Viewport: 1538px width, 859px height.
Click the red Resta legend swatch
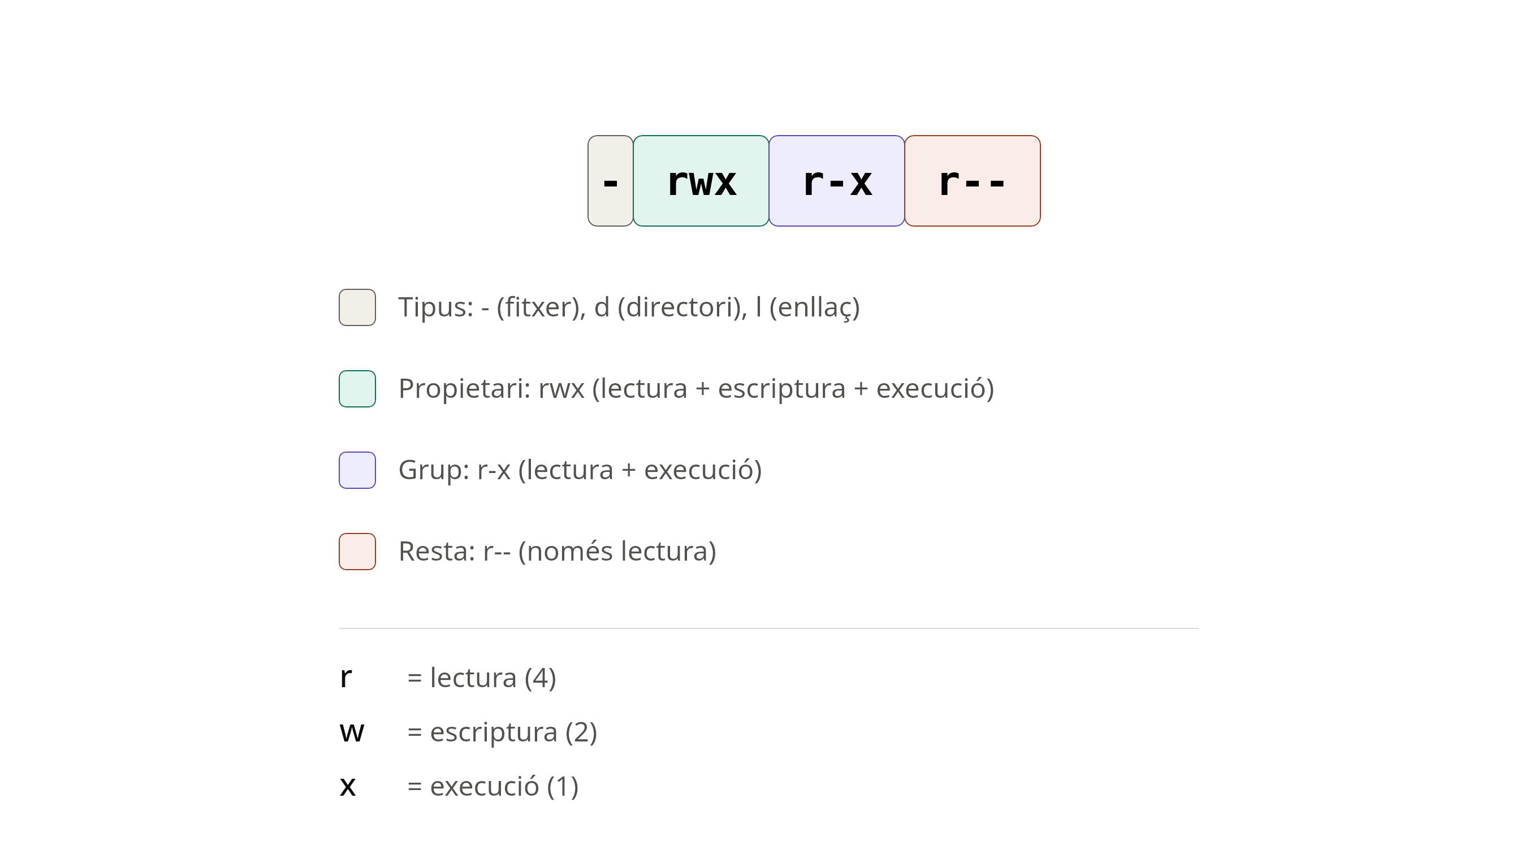click(357, 551)
